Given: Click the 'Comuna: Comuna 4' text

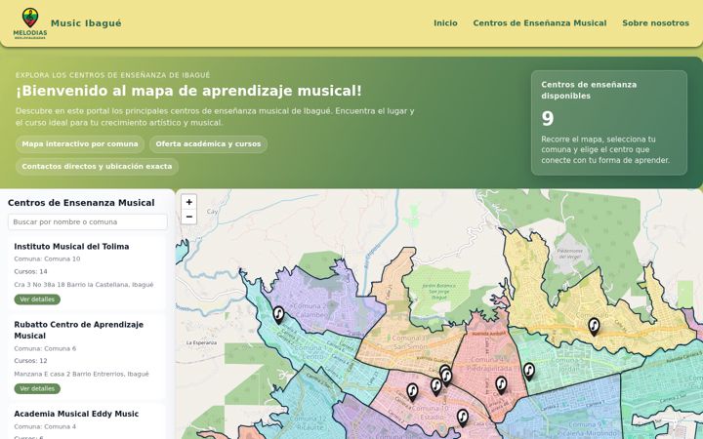Looking at the screenshot, I should pyautogui.click(x=45, y=426).
